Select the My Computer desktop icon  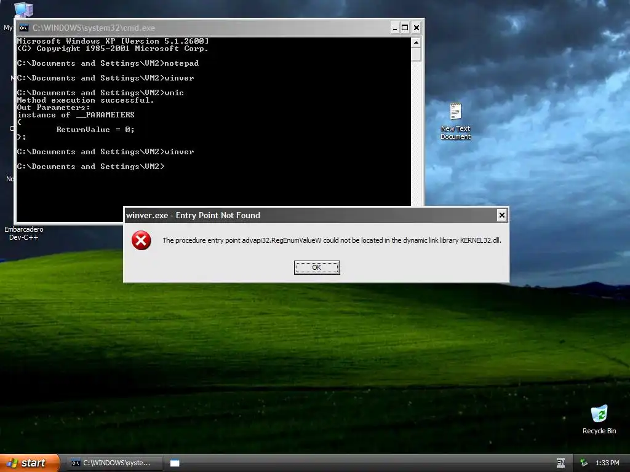click(x=23, y=9)
